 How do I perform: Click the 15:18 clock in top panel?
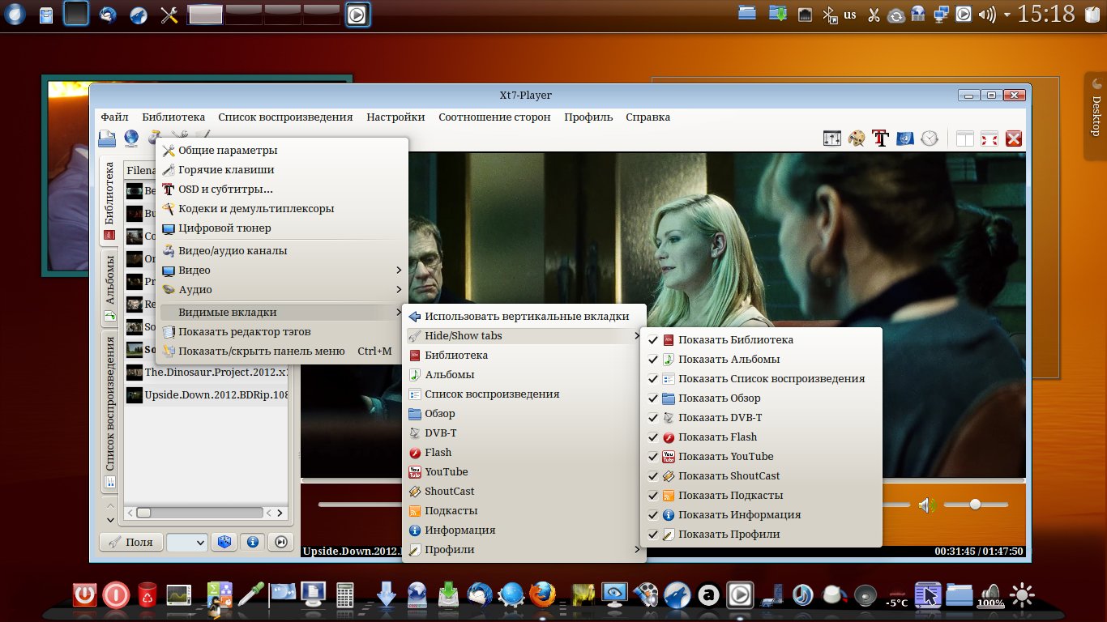[x=1046, y=14]
